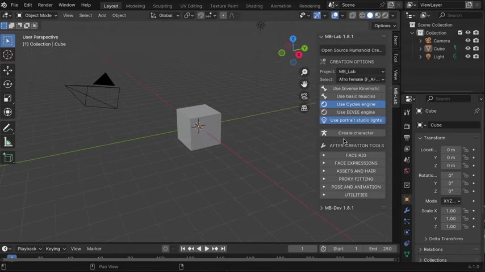The height and width of the screenshot is (272, 485).
Task: Click the Create character button
Action: click(x=356, y=133)
